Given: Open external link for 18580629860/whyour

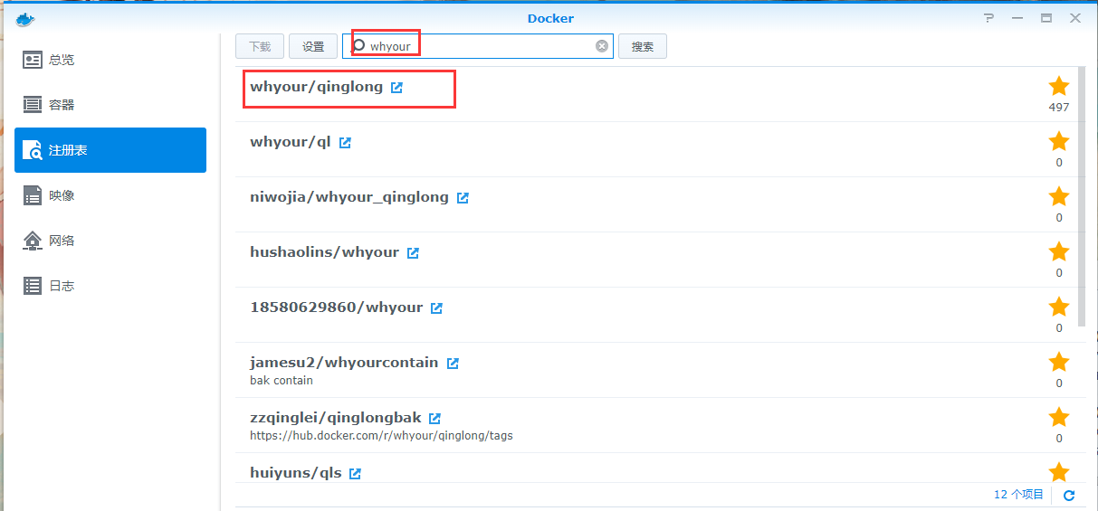Looking at the screenshot, I should (x=436, y=308).
